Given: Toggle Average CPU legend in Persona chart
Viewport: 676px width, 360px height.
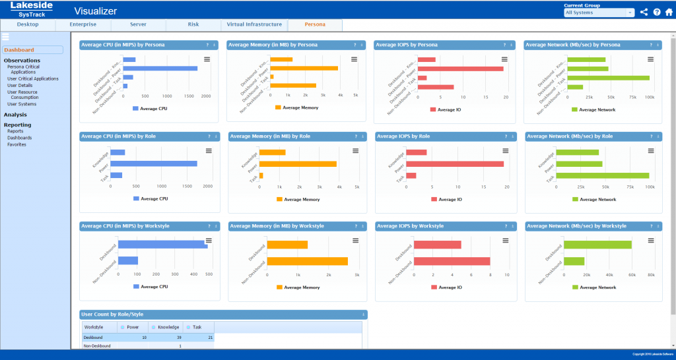Looking at the screenshot, I should [x=150, y=108].
